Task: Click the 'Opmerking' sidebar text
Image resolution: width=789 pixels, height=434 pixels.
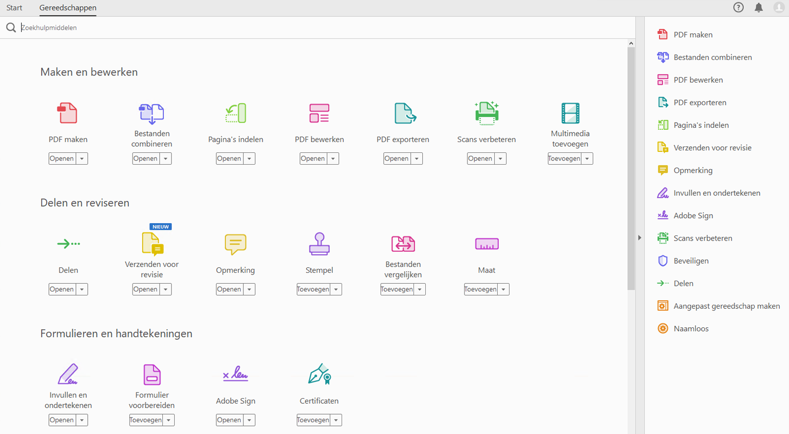Action: coord(693,170)
